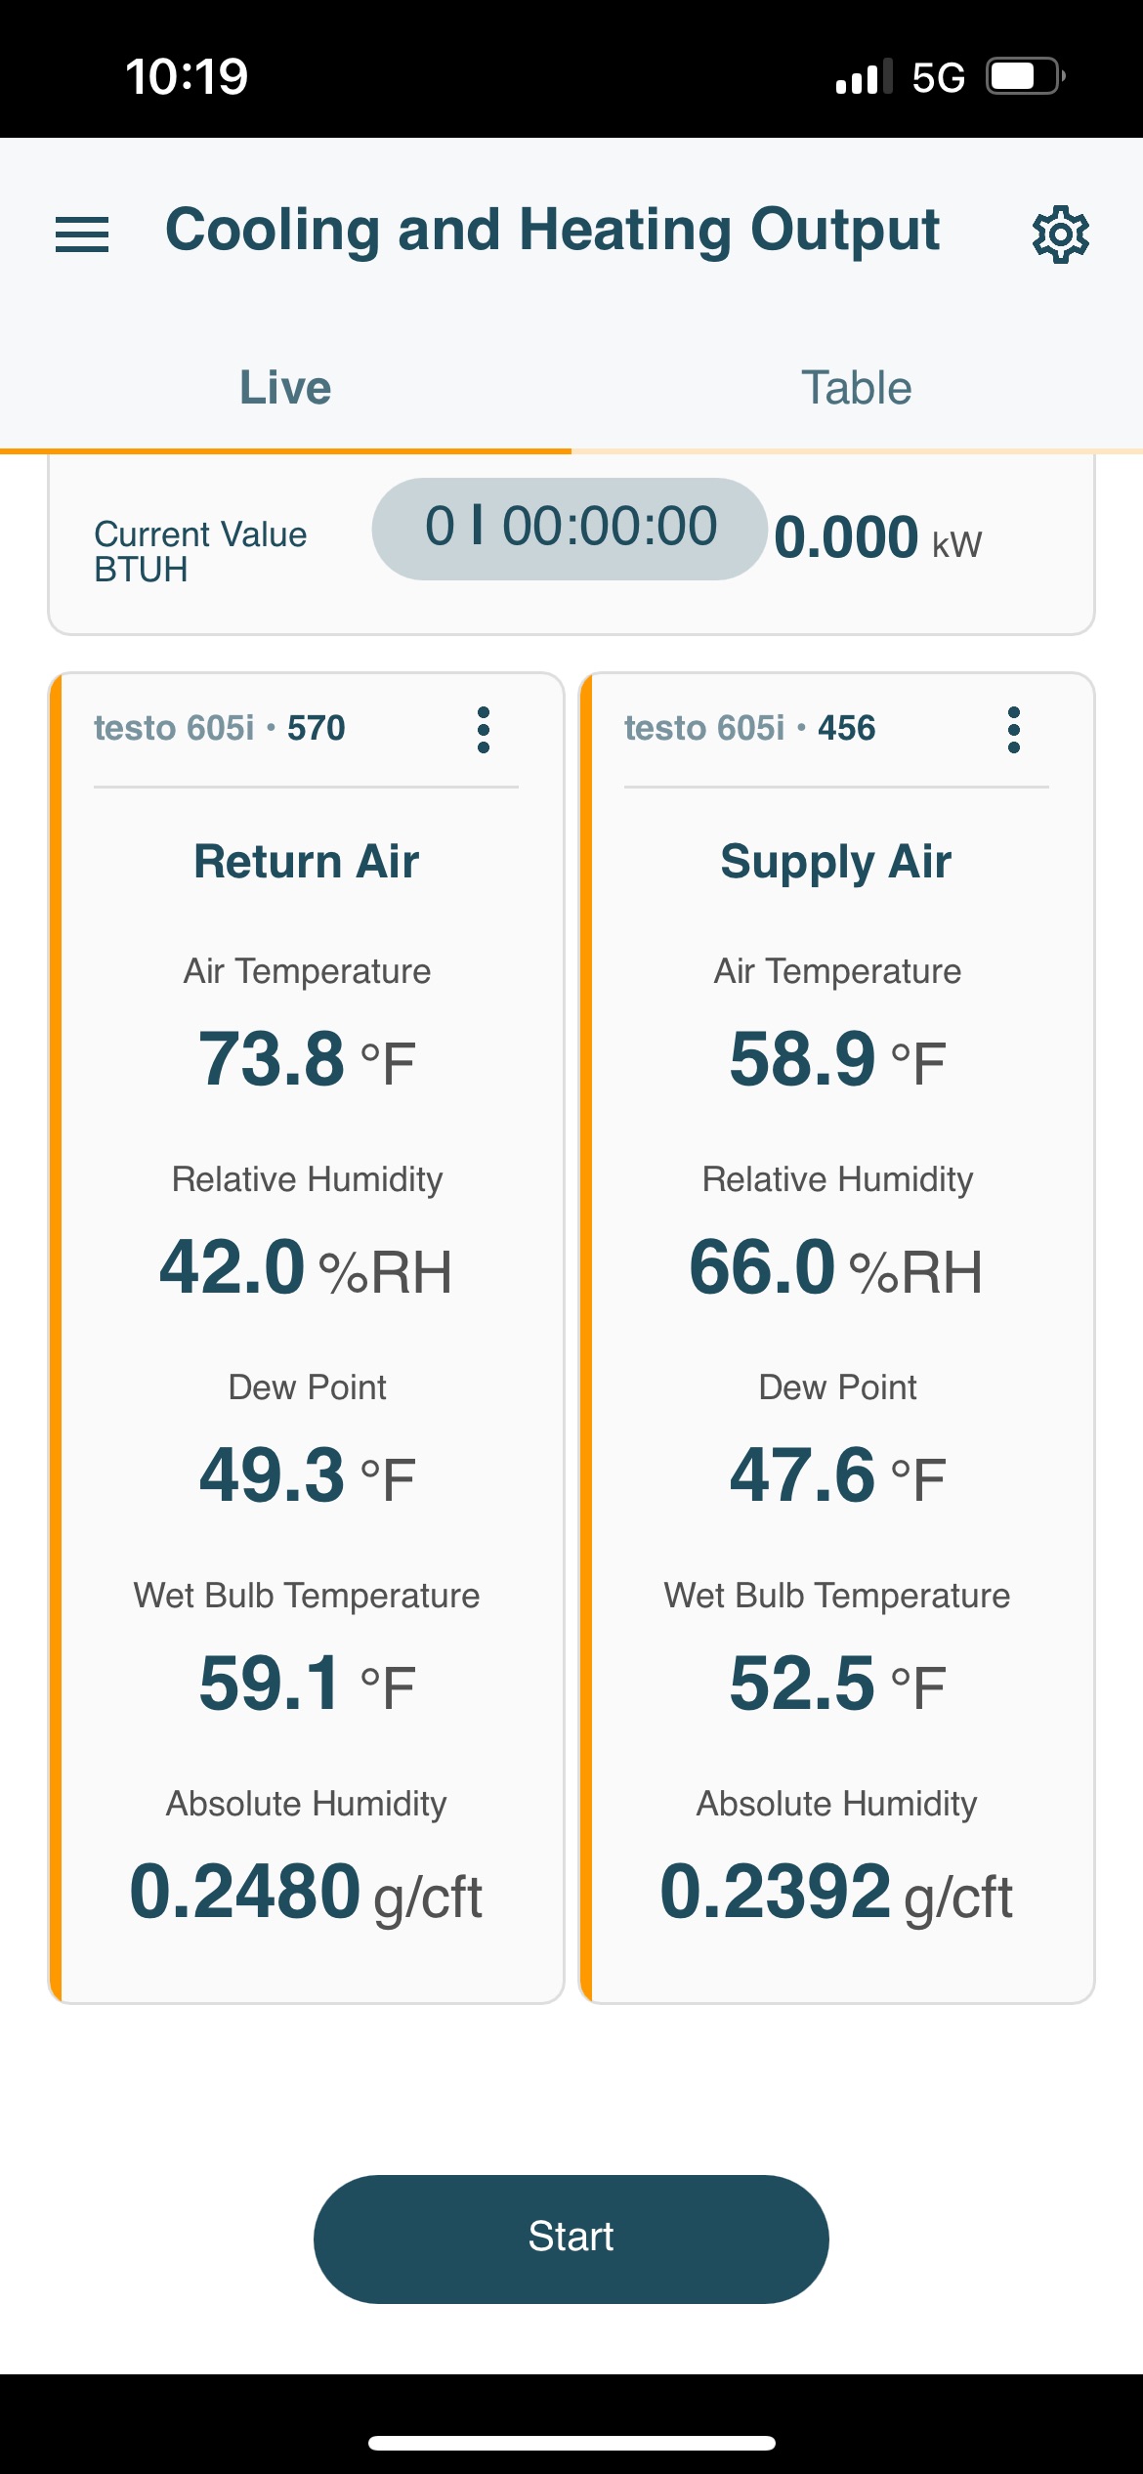1143x2474 pixels.
Task: Select the Live tab
Action: click(285, 388)
